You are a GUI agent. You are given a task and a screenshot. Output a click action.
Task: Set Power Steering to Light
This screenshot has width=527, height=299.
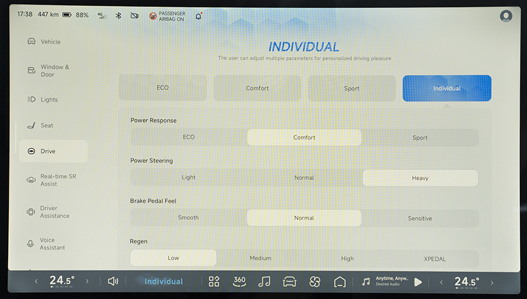click(x=189, y=178)
